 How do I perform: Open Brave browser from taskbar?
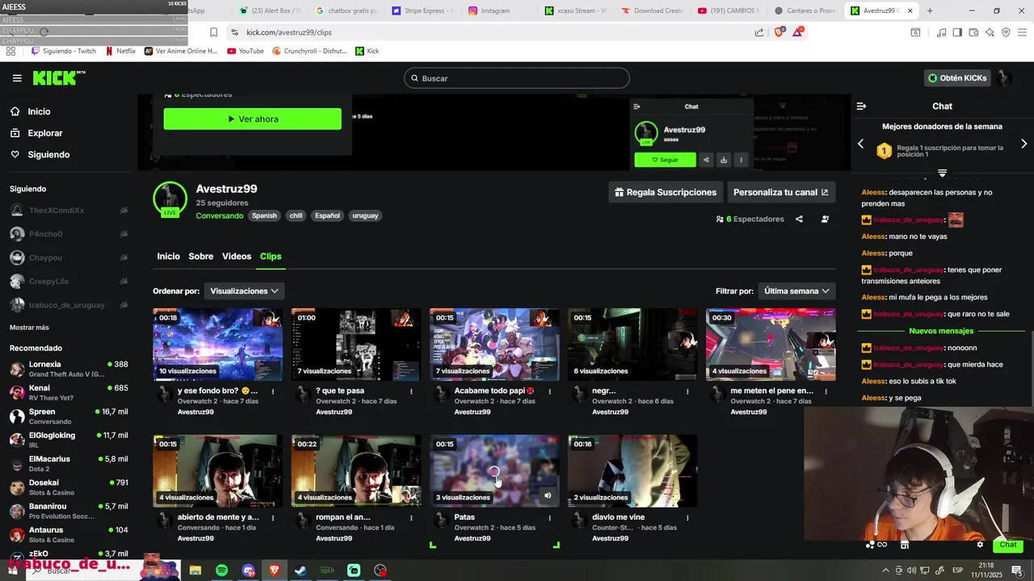274,571
